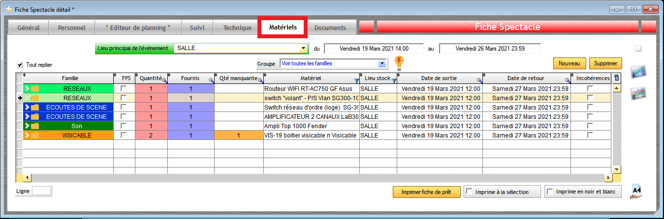Click the magnifier in the Qté manquante header
664x219 pixels.
(x=261, y=80)
